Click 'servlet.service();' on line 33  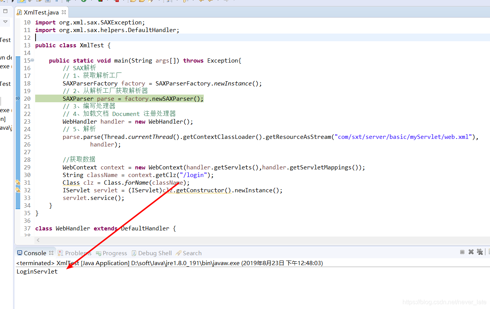tap(94, 198)
